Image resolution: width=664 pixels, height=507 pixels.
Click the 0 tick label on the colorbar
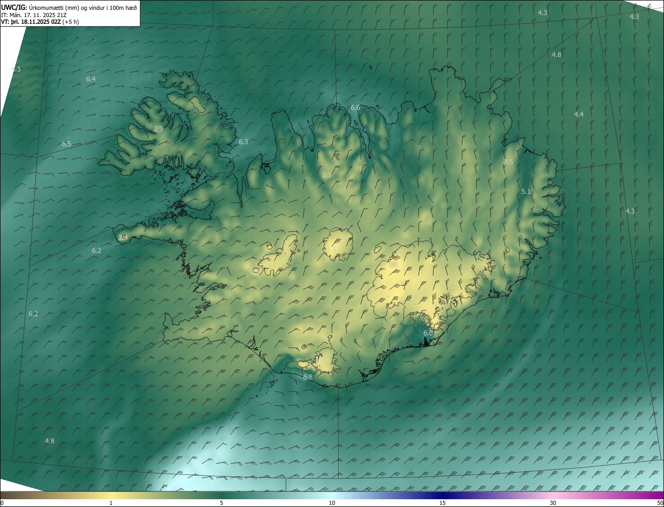(2, 503)
